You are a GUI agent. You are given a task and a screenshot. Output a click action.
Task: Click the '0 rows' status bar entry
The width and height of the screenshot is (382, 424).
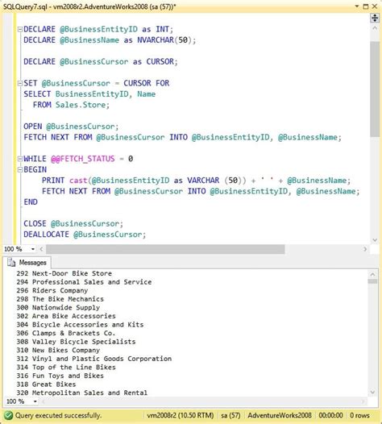(x=359, y=416)
